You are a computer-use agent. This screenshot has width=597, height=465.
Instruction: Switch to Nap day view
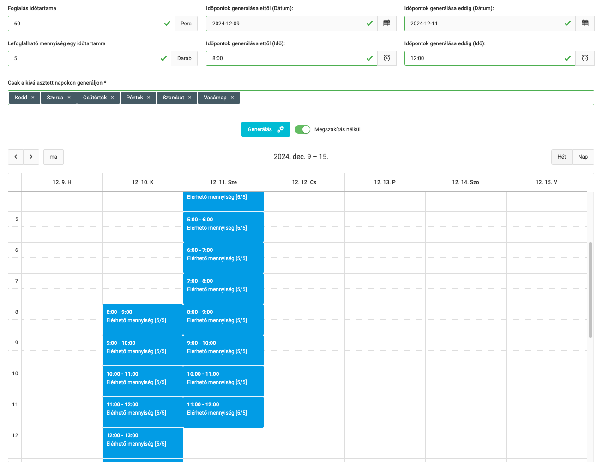[x=583, y=157]
